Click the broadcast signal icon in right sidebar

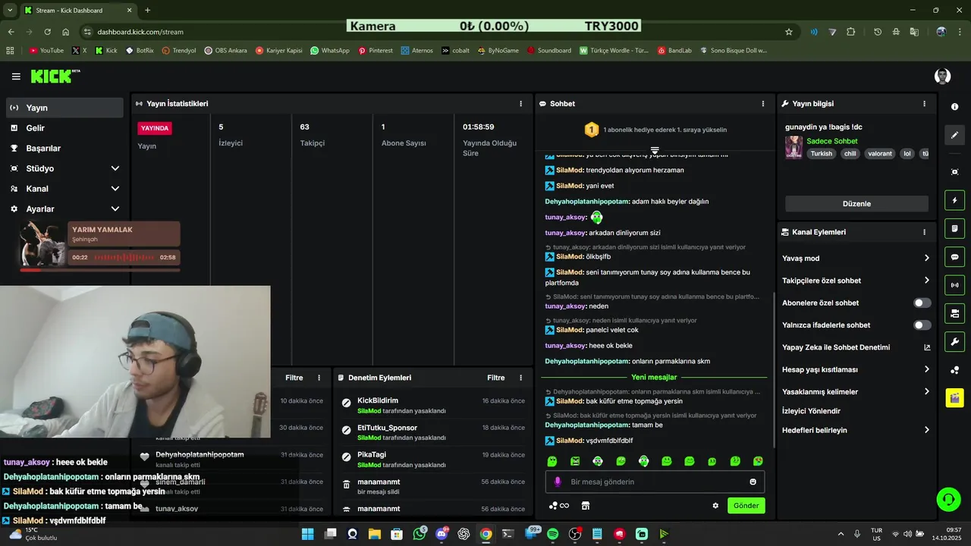click(955, 285)
